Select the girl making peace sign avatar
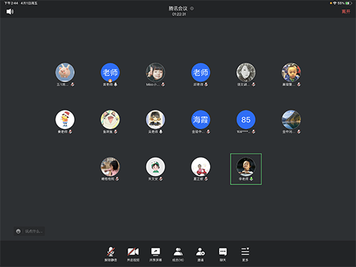 point(155,72)
